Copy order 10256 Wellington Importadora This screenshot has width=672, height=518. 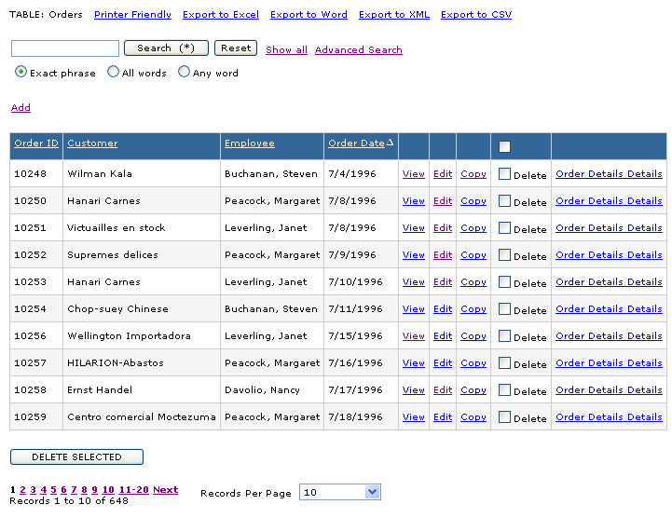473,336
